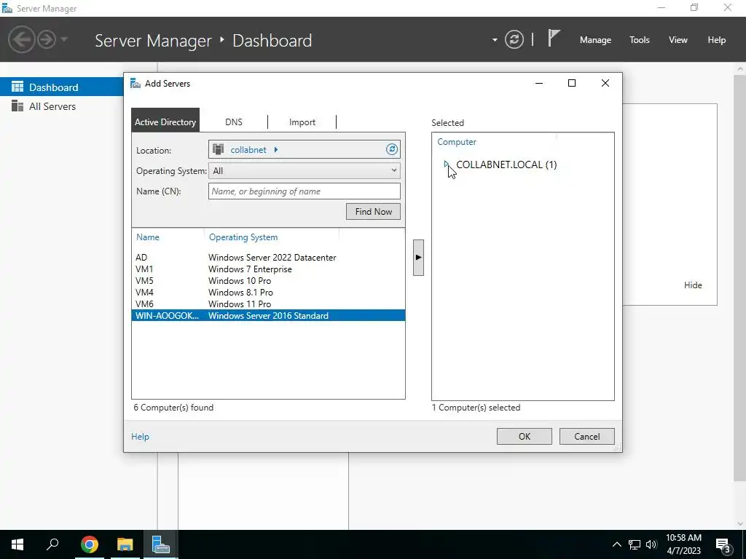746x559 pixels.
Task: Click the Server Manager back navigation arrow
Action: point(21,39)
